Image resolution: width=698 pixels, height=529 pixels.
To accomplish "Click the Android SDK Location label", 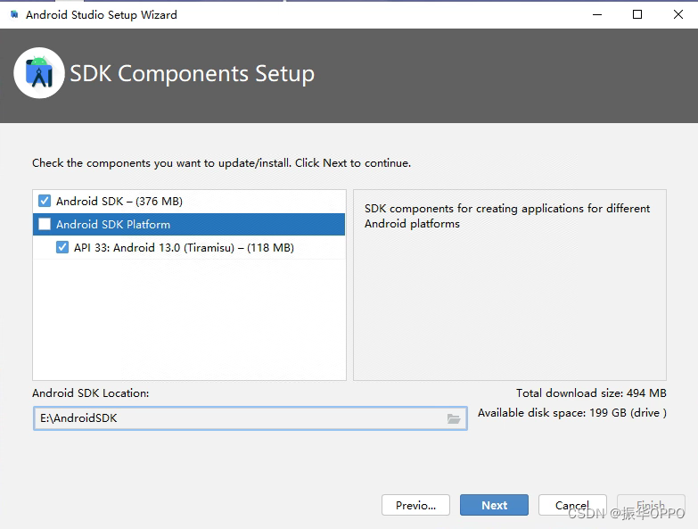I will (x=90, y=393).
